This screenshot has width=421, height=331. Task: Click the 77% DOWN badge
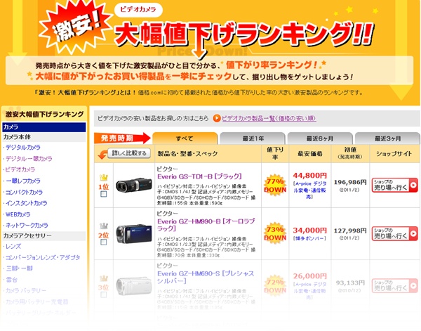(x=275, y=186)
